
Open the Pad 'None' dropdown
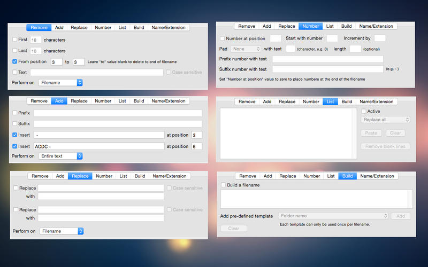tap(246, 49)
